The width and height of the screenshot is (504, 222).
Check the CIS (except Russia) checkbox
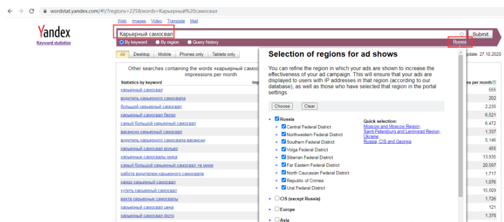277,198
